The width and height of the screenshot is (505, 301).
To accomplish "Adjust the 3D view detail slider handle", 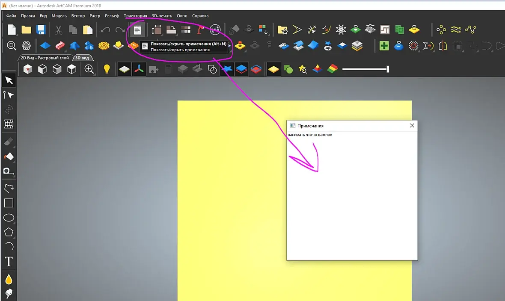I will 388,69.
